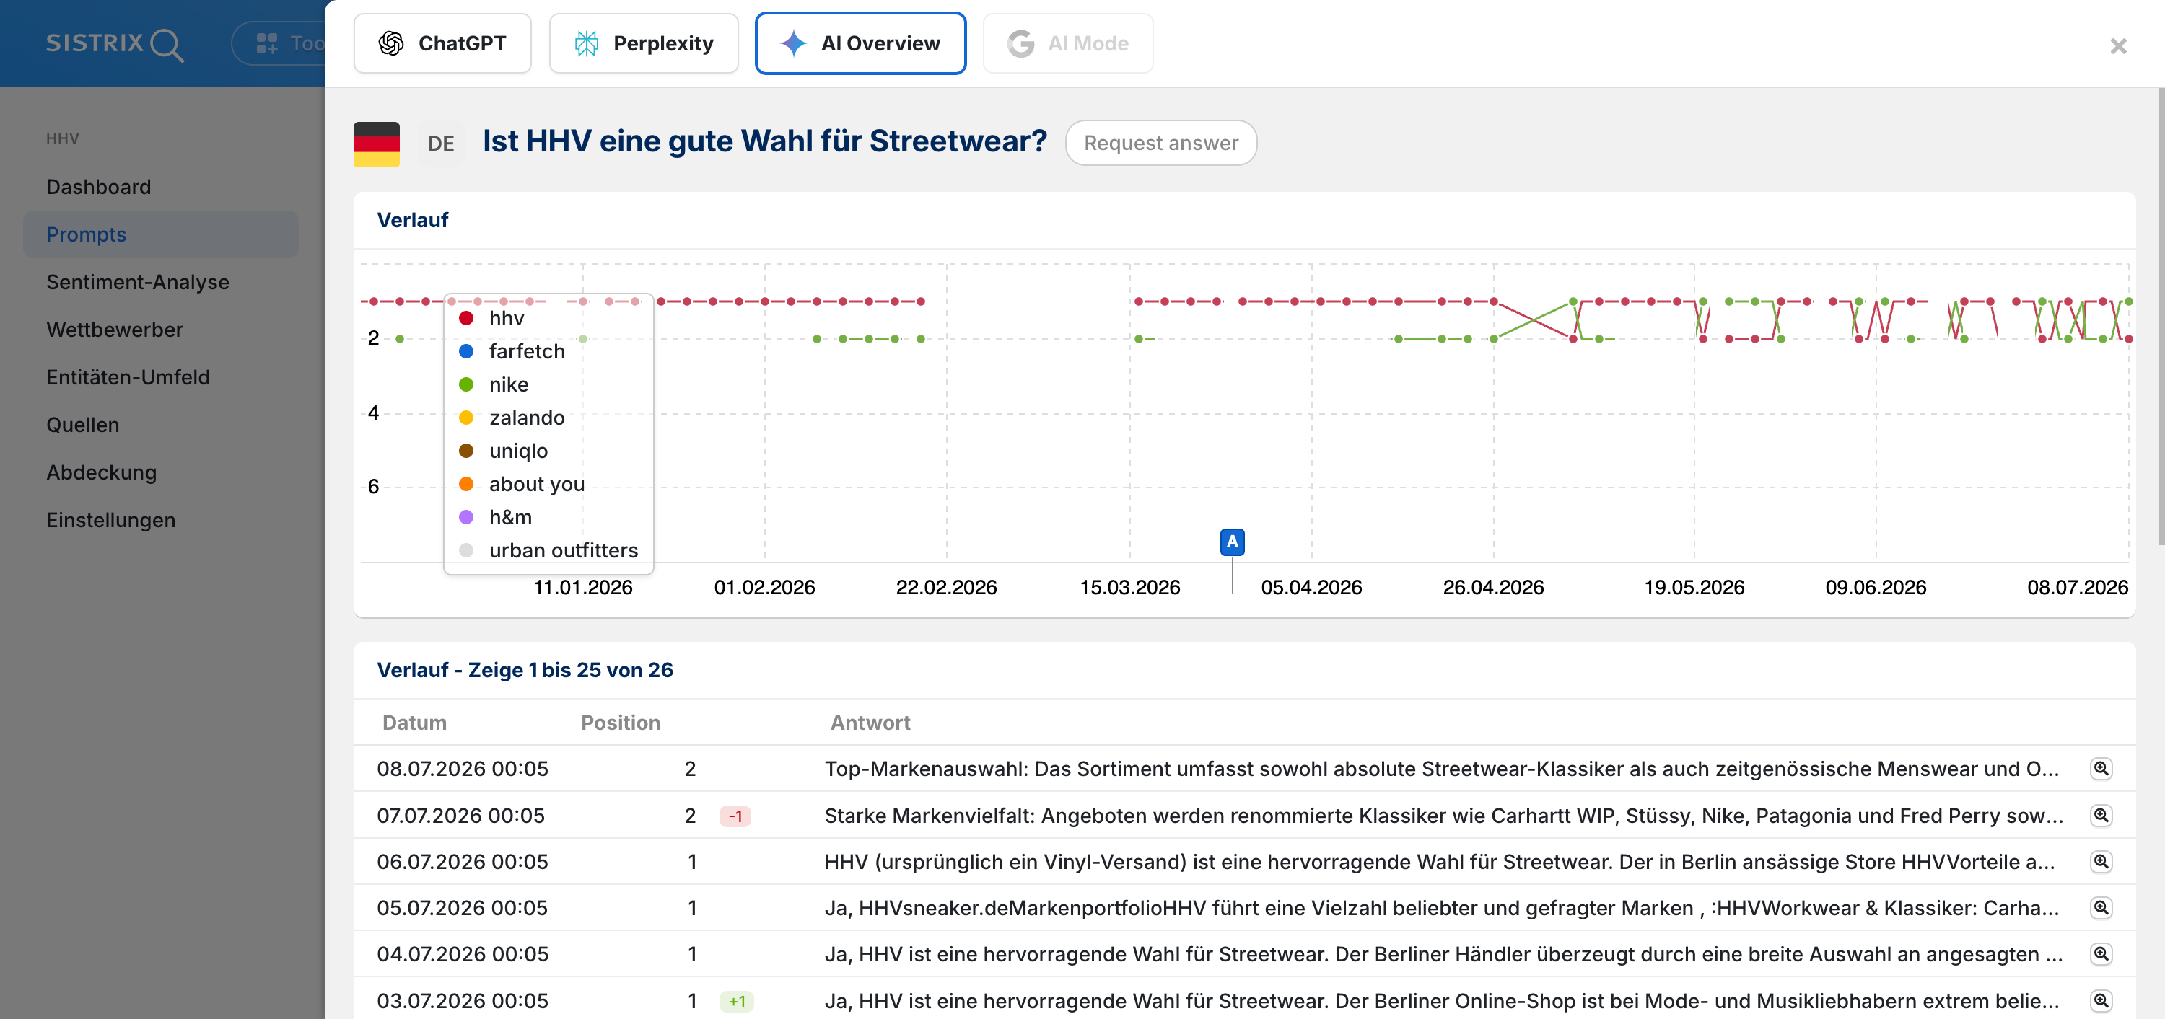Image resolution: width=2165 pixels, height=1019 pixels.
Task: Click the prompt title 'Ist HHV eine gute Wahl für Streetwear?'
Action: click(x=764, y=141)
